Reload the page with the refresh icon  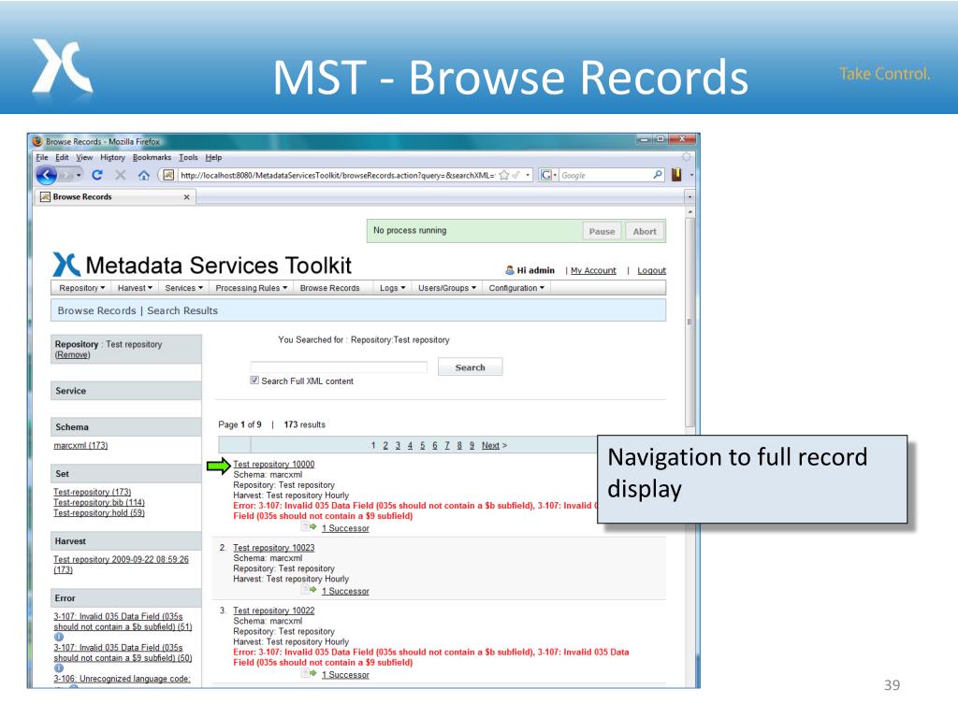[x=97, y=175]
